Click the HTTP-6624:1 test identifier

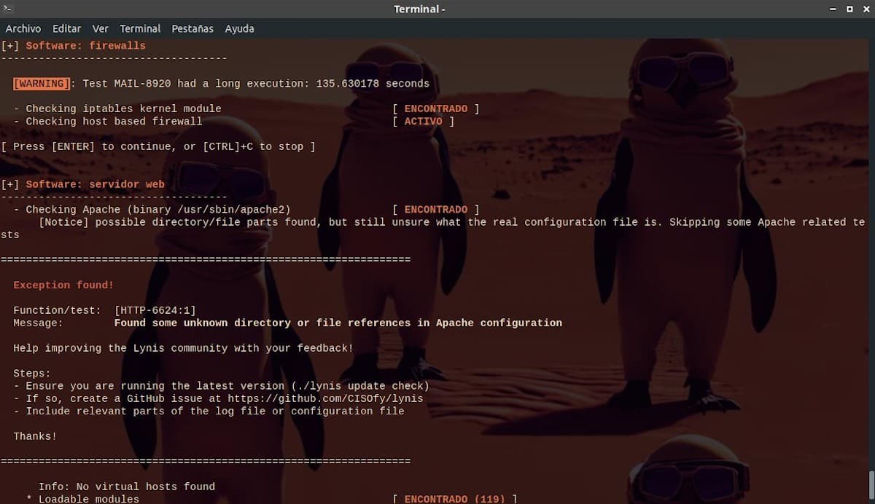click(x=155, y=310)
